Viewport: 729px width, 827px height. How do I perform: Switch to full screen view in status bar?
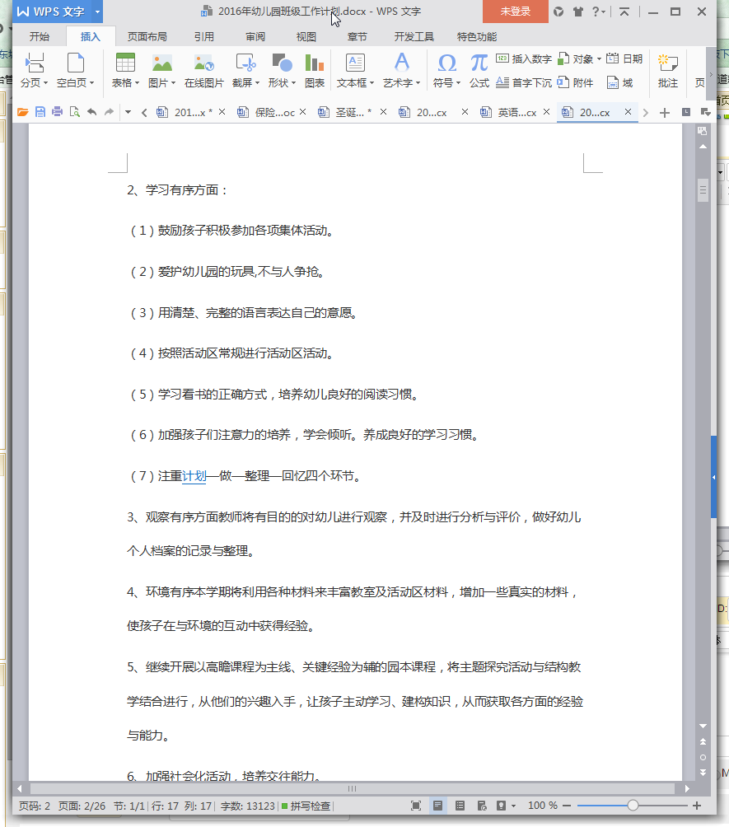(416, 806)
